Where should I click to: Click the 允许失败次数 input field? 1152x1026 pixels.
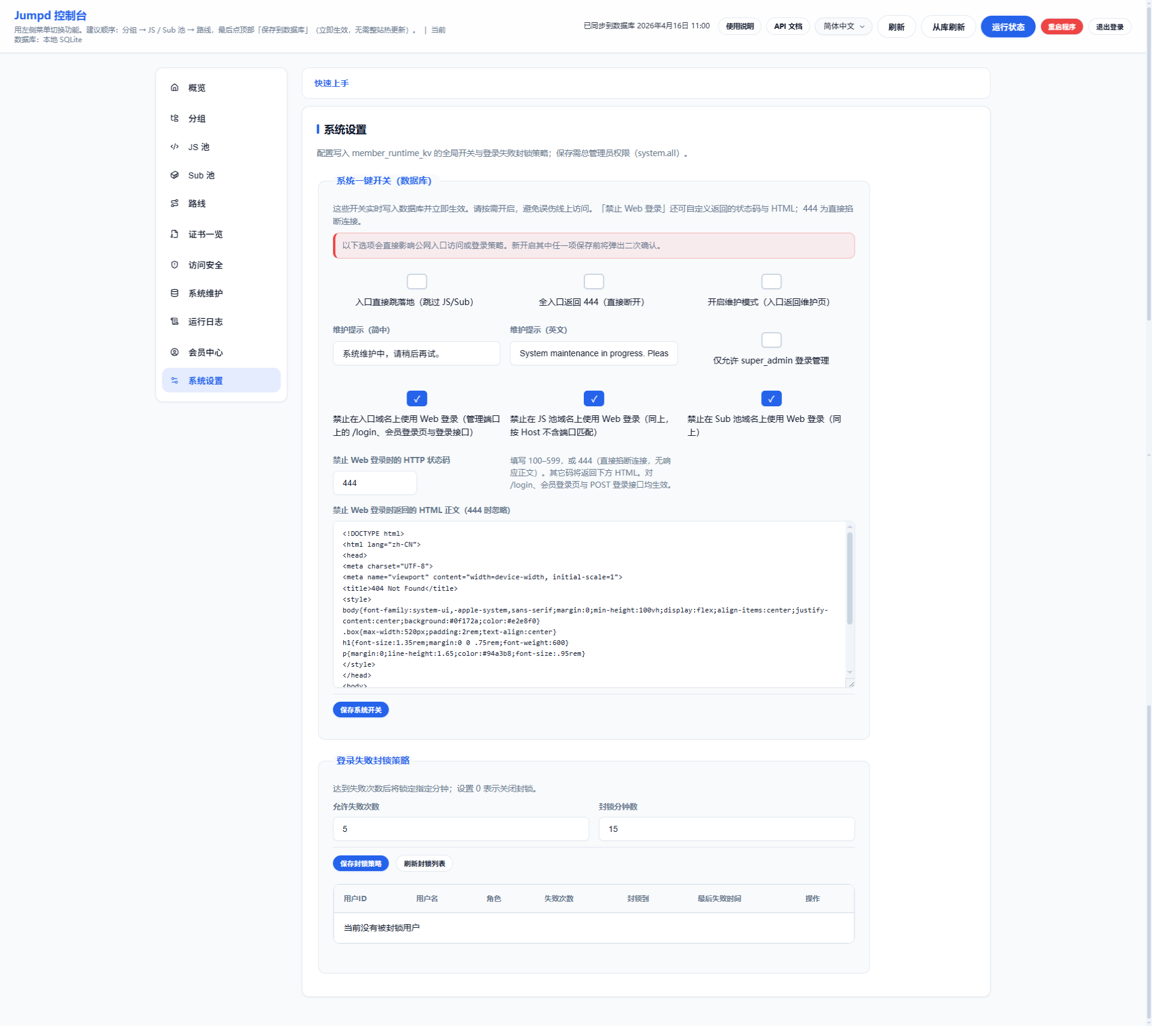[x=460, y=829]
